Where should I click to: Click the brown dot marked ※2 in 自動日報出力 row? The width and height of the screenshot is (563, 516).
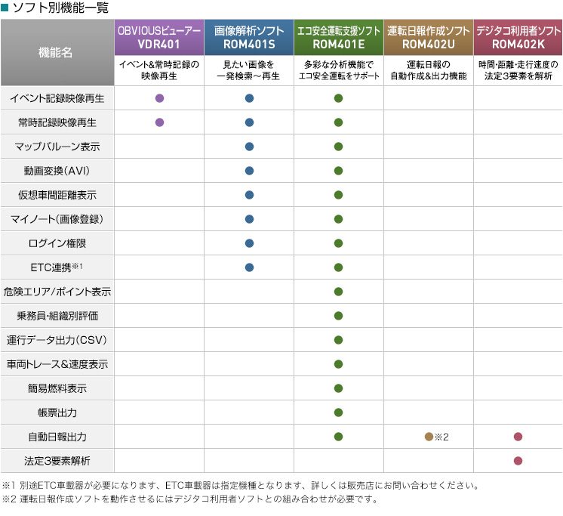tap(429, 437)
